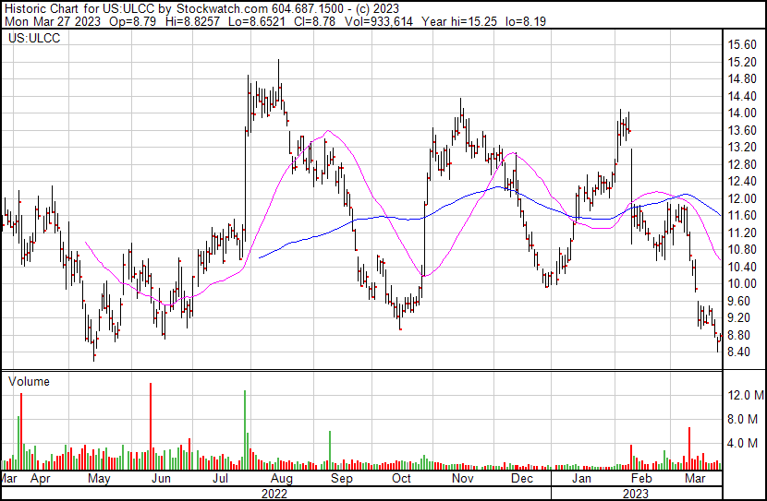Click the Volume panel label
767x501 pixels.
(x=29, y=381)
